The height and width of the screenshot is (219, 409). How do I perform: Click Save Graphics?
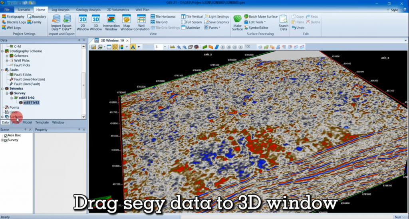216,22
